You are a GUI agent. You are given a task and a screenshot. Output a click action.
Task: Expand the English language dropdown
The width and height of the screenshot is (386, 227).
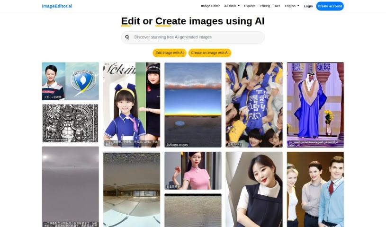pyautogui.click(x=292, y=6)
